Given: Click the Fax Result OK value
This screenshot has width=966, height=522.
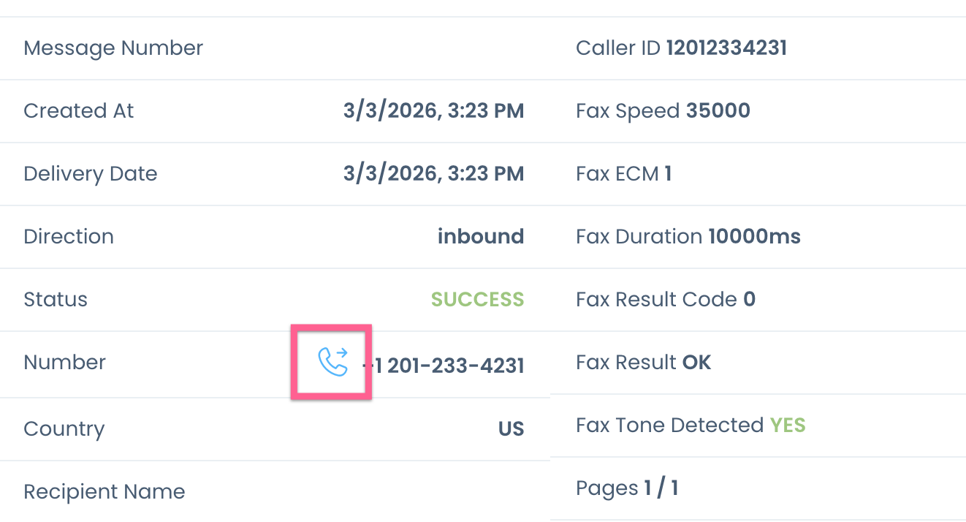Looking at the screenshot, I should tap(696, 363).
